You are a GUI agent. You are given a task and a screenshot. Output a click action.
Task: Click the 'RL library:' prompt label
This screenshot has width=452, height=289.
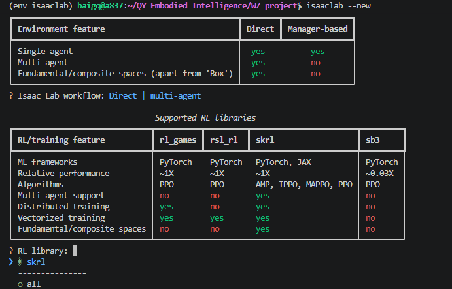[43, 251]
